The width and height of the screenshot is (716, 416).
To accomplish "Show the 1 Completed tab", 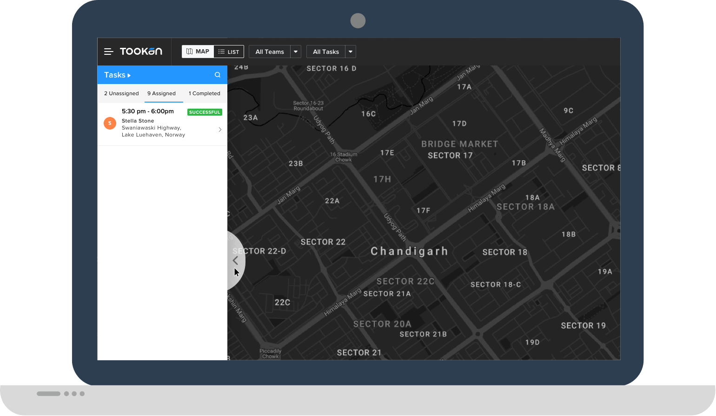I will click(x=204, y=93).
